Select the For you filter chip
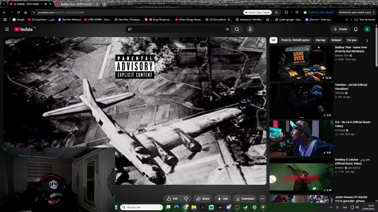 352,40
